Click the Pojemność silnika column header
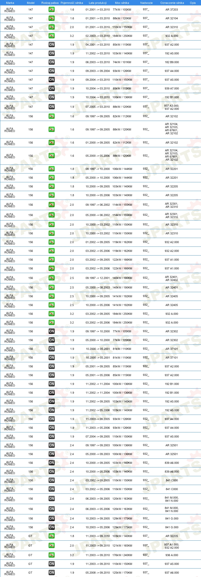 pos(72,3)
